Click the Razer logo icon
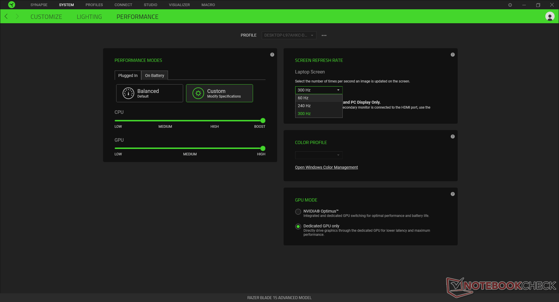Screen dimensions: 559x302 click(12, 5)
